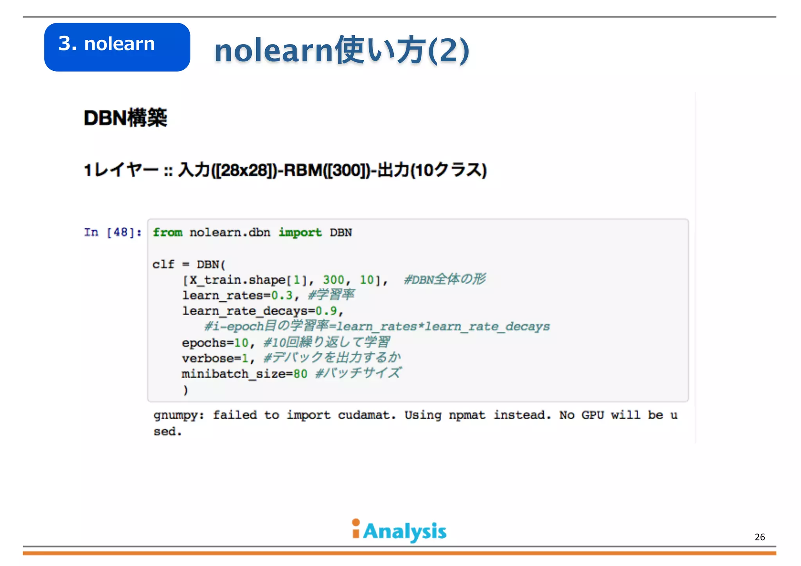Image resolution: width=801 pixels, height=566 pixels.
Task: Click the '#DBN全体の形' comment
Action: (x=445, y=279)
